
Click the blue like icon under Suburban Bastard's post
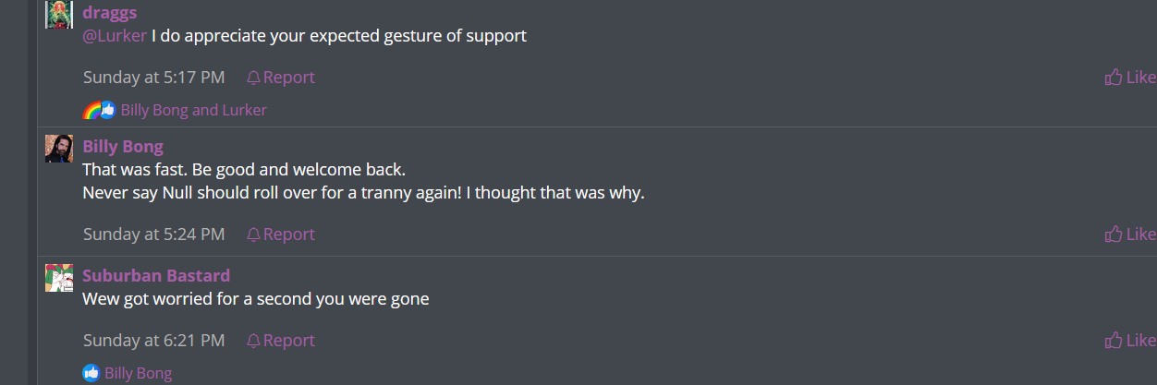(x=91, y=373)
